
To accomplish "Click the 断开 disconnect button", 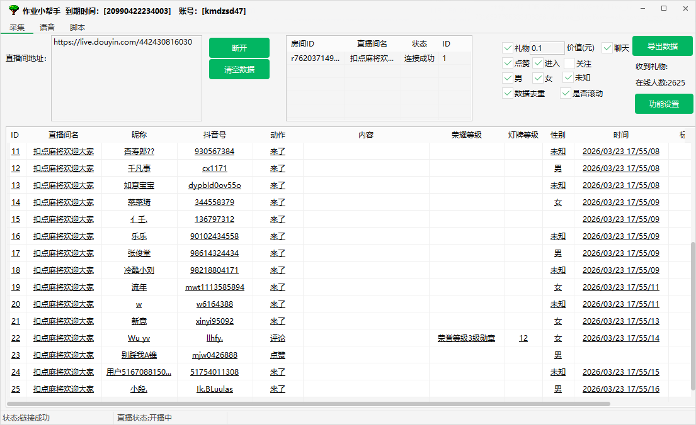I will click(239, 48).
